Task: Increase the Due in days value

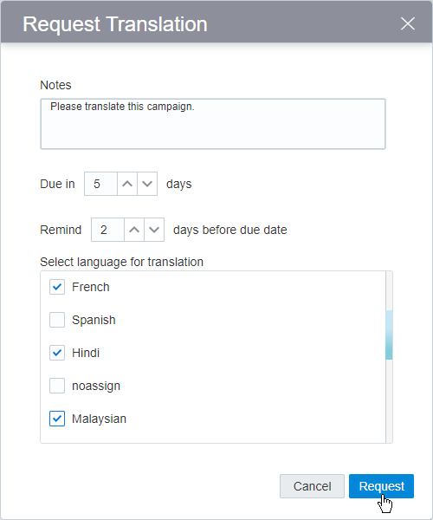Action: coord(127,184)
